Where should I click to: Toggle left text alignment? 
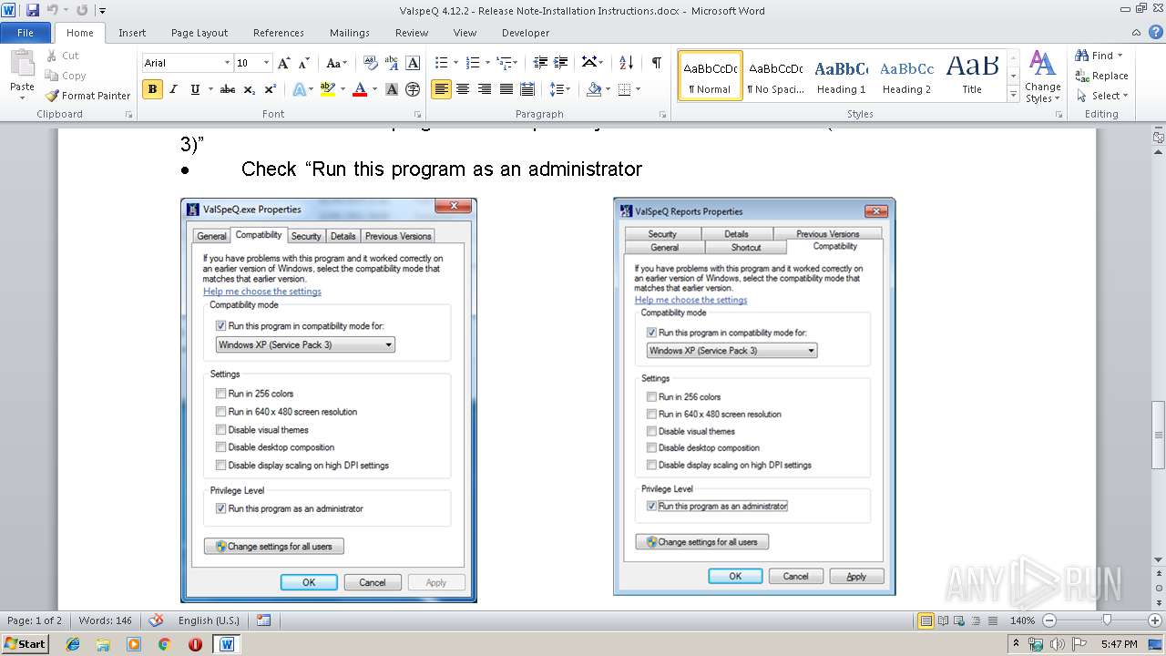click(441, 89)
